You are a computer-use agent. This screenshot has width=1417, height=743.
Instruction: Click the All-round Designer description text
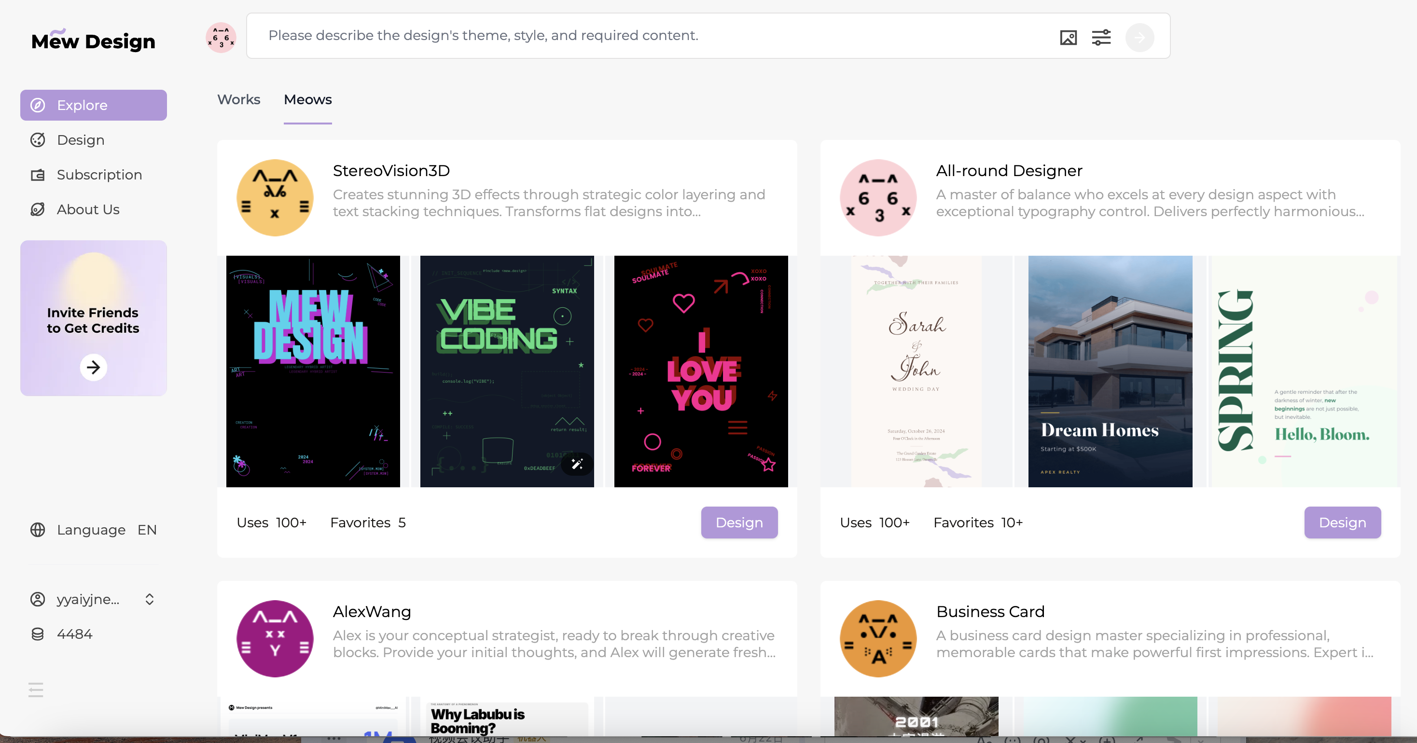1150,203
